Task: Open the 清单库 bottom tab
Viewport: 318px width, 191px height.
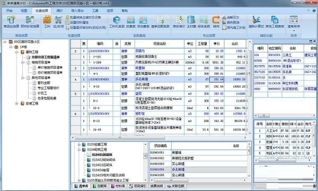Action: click(81, 186)
